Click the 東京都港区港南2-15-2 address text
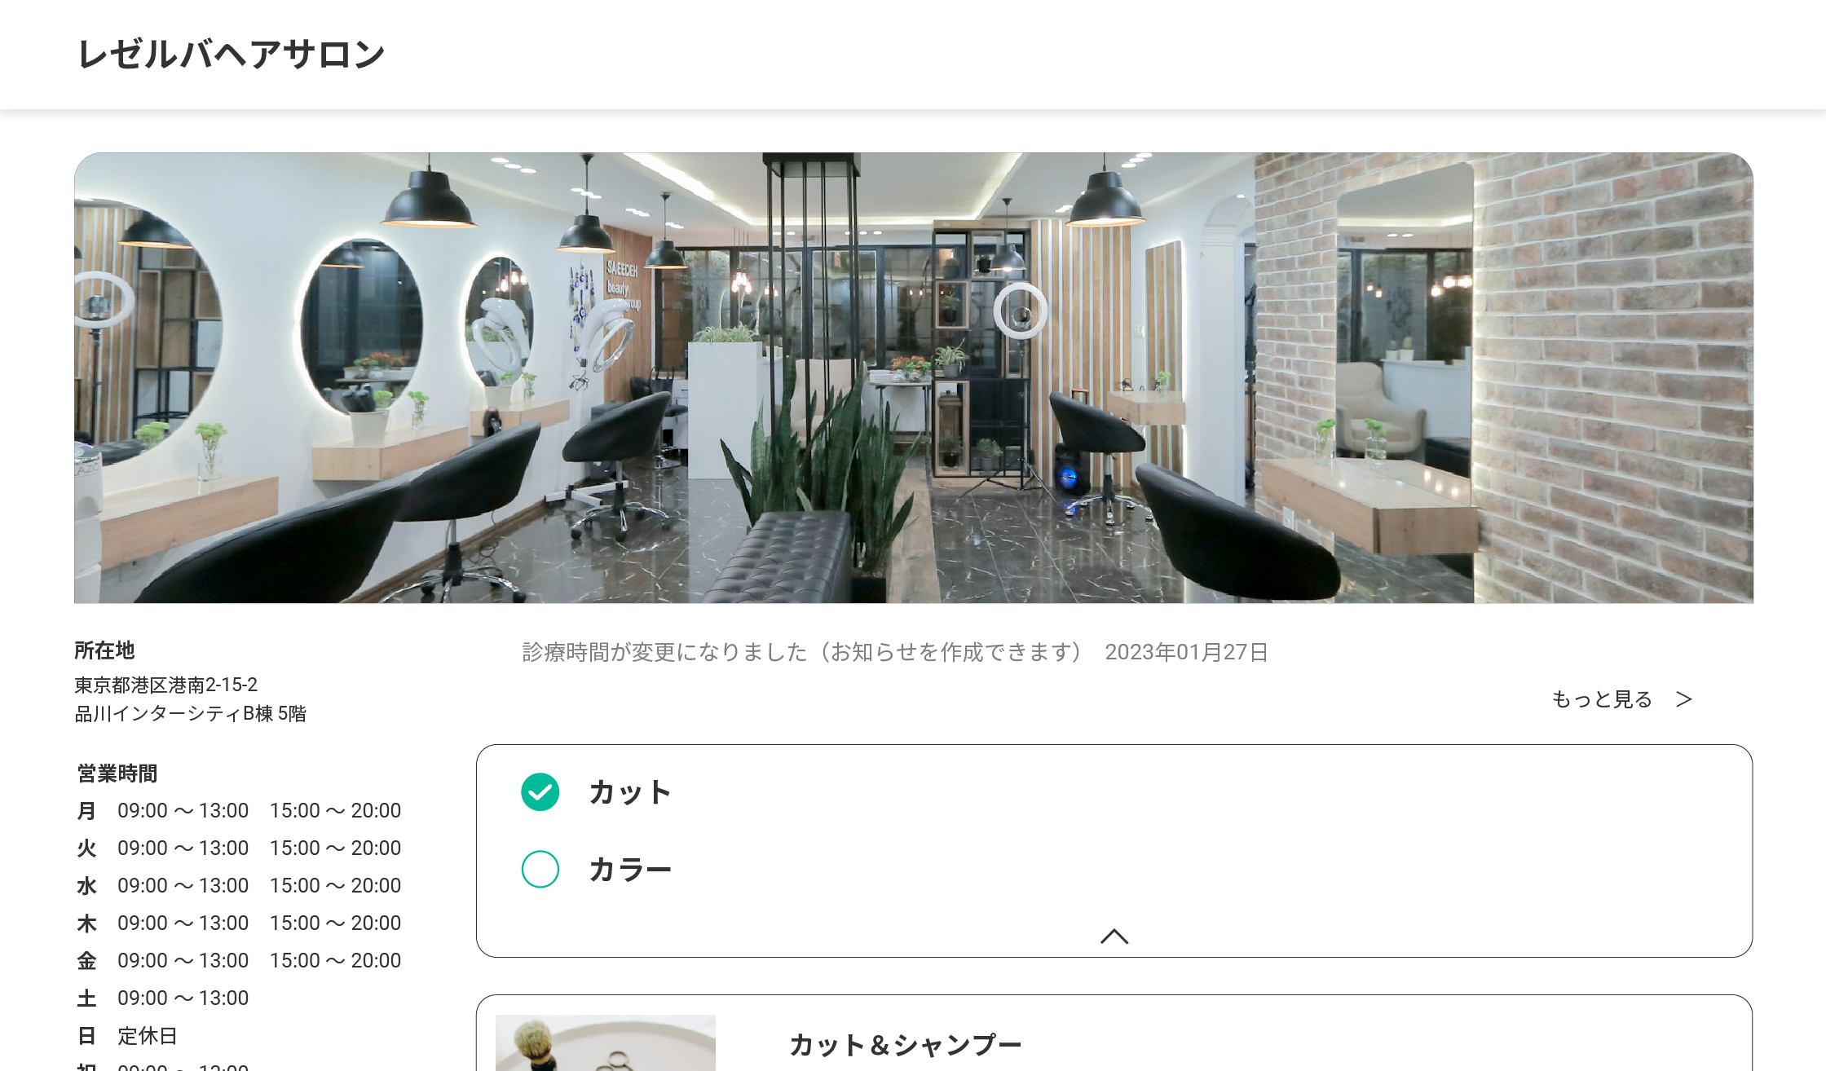This screenshot has width=1826, height=1071. 166,685
